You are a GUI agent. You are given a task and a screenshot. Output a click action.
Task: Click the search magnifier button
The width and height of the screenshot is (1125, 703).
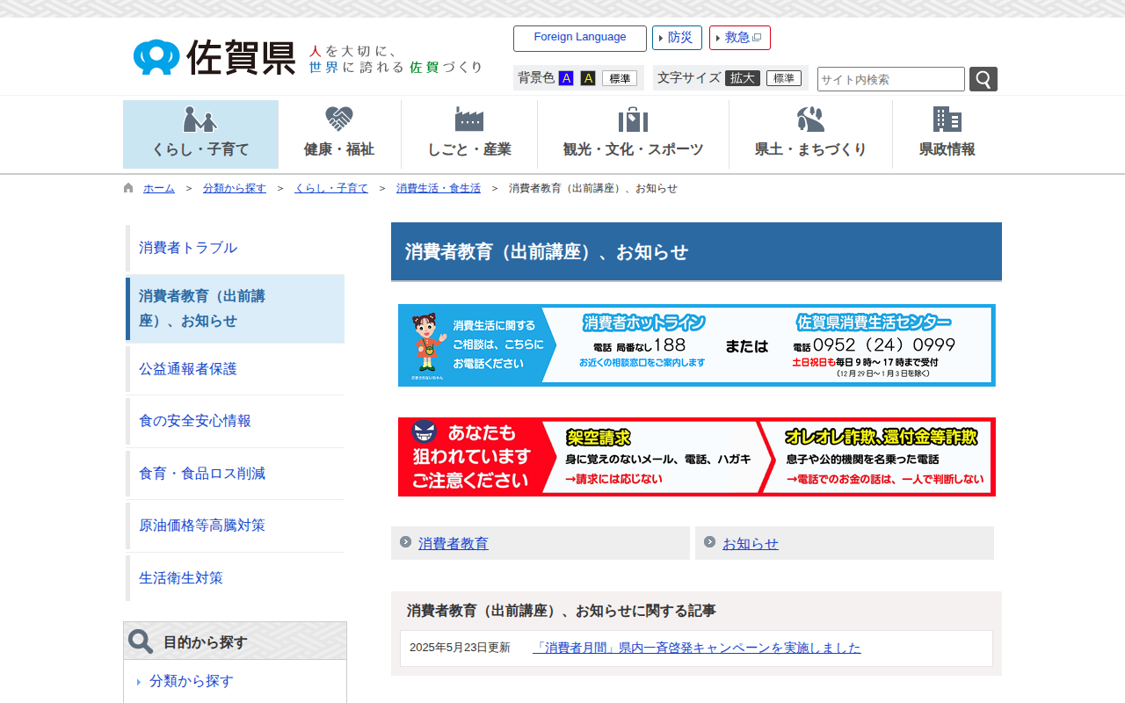pos(983,79)
